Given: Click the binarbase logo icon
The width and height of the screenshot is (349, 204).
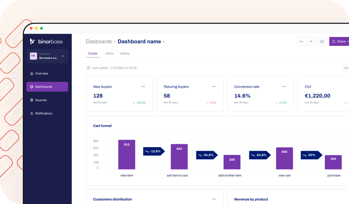Looking at the screenshot, I should click(32, 41).
